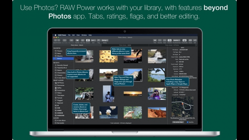This screenshot has width=249, height=140.
Task: Select the yellow flowers thumbnail
Action: pos(108,56)
